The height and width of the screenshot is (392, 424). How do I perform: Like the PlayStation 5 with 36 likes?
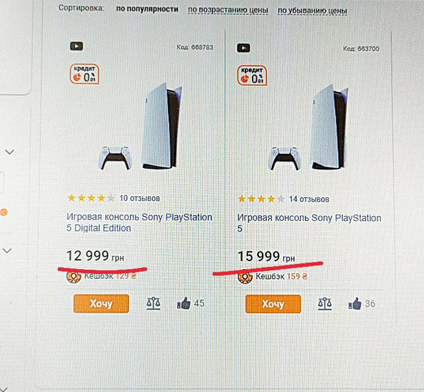click(355, 304)
